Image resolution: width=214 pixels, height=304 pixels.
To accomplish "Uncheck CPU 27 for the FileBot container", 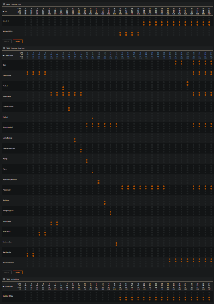I will pos(187,82).
